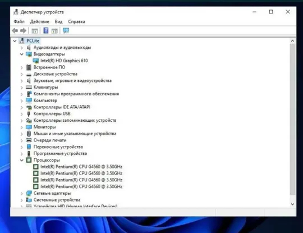Select the Компьютер text
The image size is (303, 233).
45,100
